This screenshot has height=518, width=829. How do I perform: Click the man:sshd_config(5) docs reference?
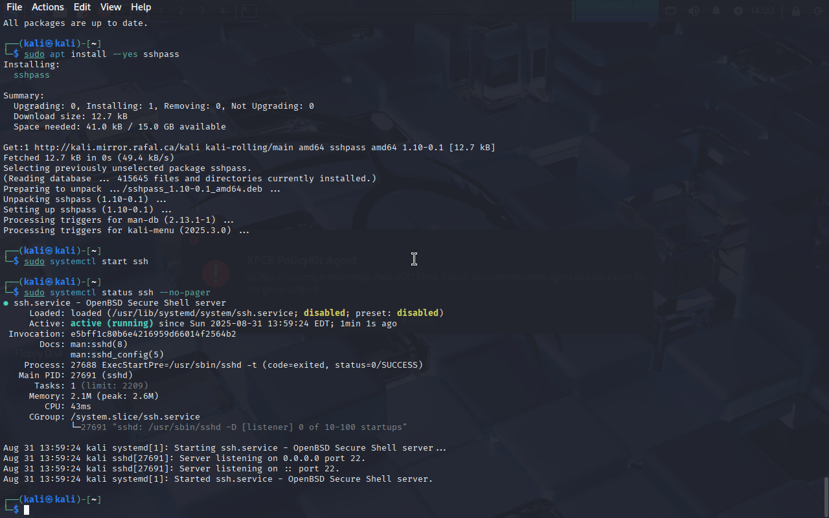click(117, 355)
